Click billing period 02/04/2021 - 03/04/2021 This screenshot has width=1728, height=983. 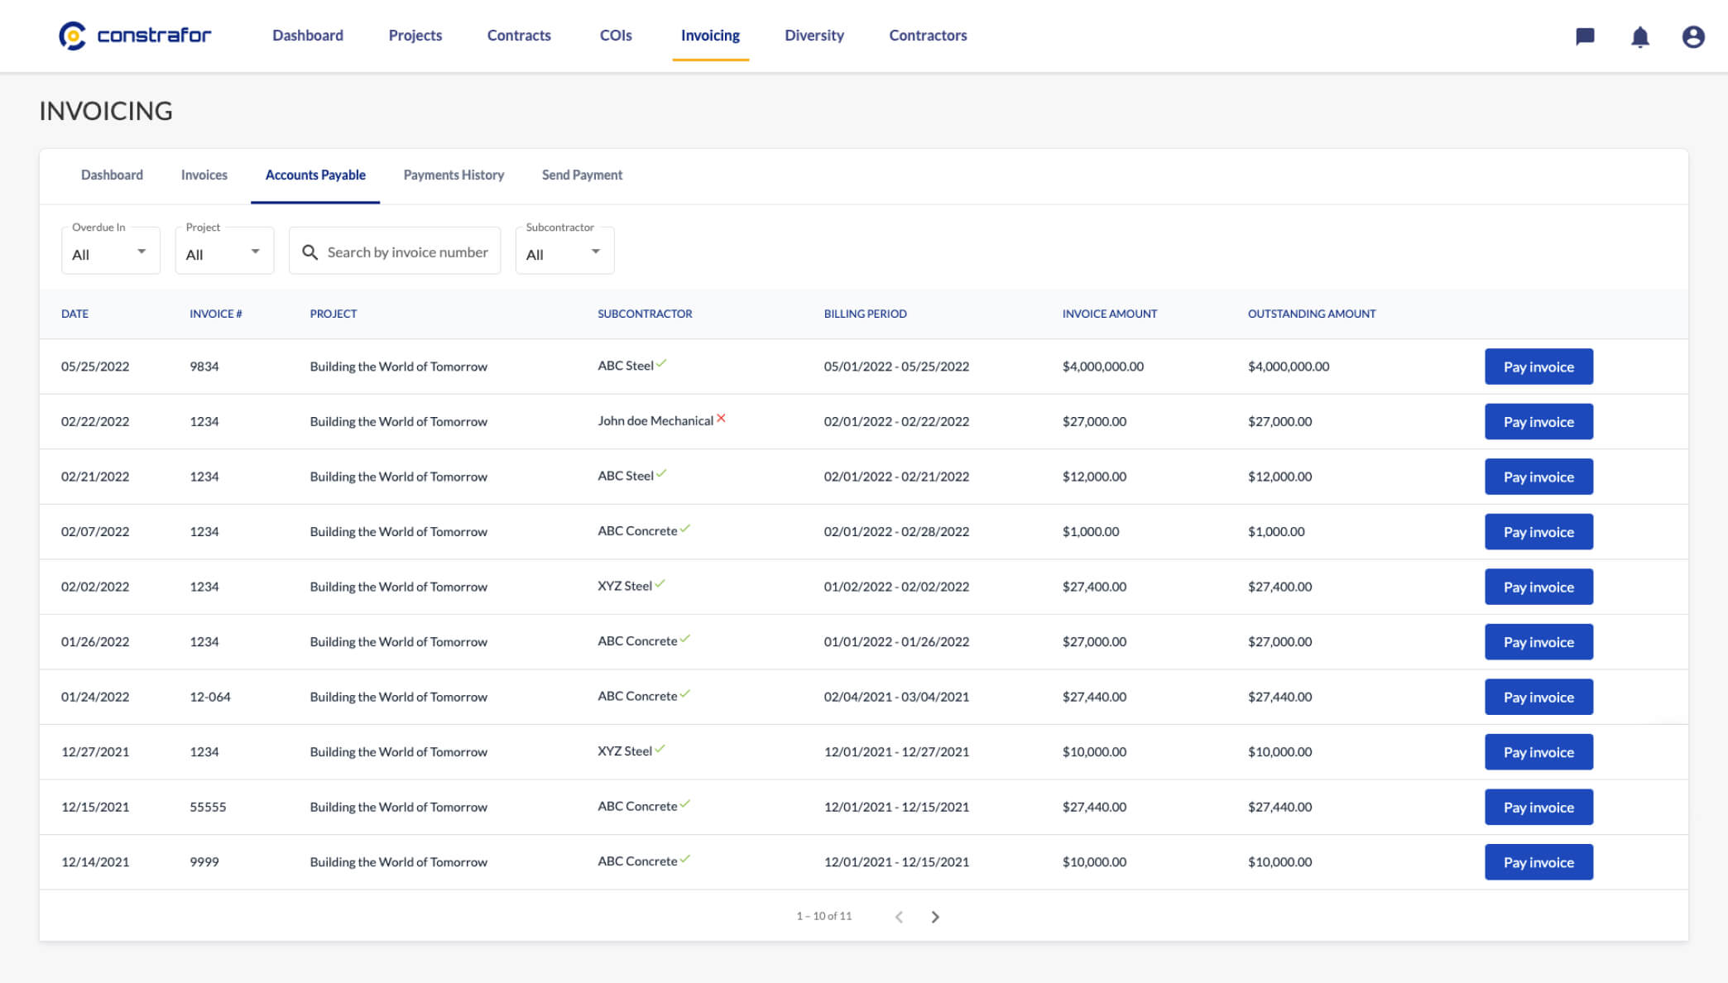pyautogui.click(x=896, y=697)
